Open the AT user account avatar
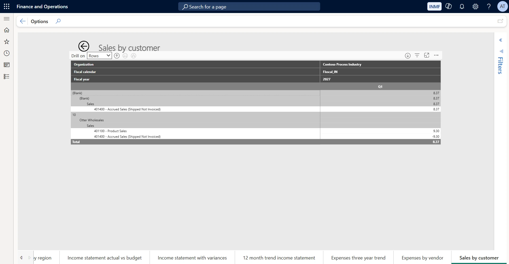This screenshot has width=509, height=264. (x=502, y=6)
